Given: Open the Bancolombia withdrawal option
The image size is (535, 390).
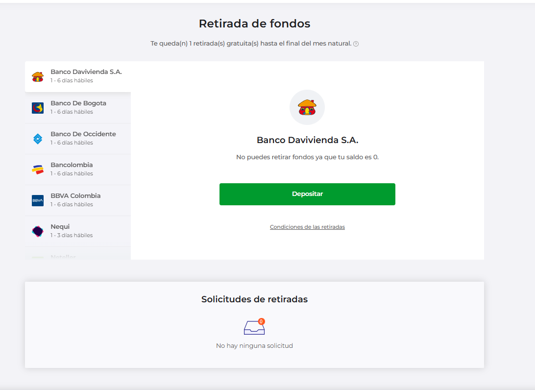Looking at the screenshot, I should tap(72, 169).
